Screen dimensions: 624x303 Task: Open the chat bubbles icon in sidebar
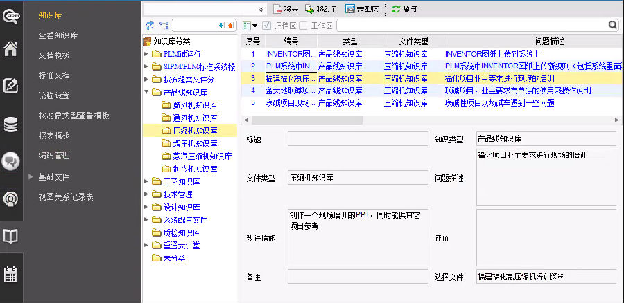tap(11, 161)
